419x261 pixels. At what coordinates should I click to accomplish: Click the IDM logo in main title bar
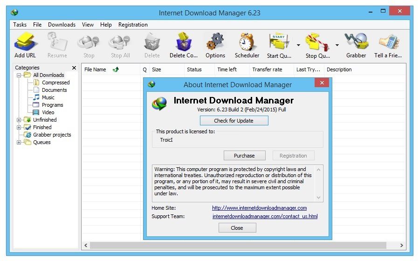pyautogui.click(x=14, y=12)
